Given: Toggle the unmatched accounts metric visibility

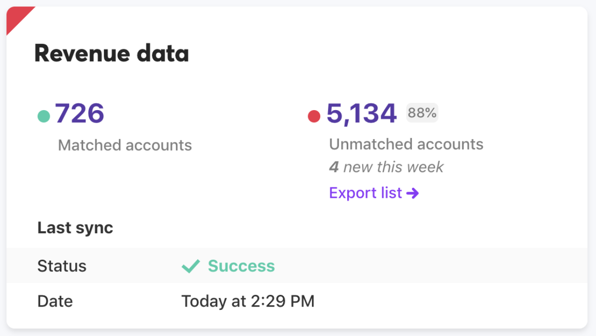Looking at the screenshot, I should pos(362,114).
